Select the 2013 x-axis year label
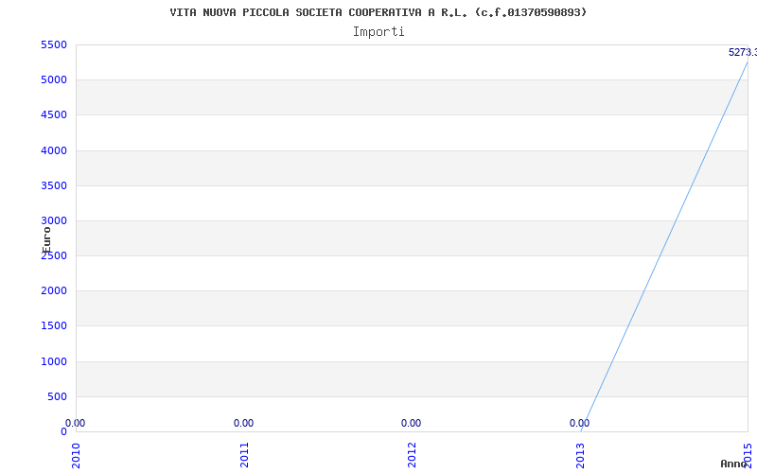Screen dimensions: 757x473 tap(580, 455)
